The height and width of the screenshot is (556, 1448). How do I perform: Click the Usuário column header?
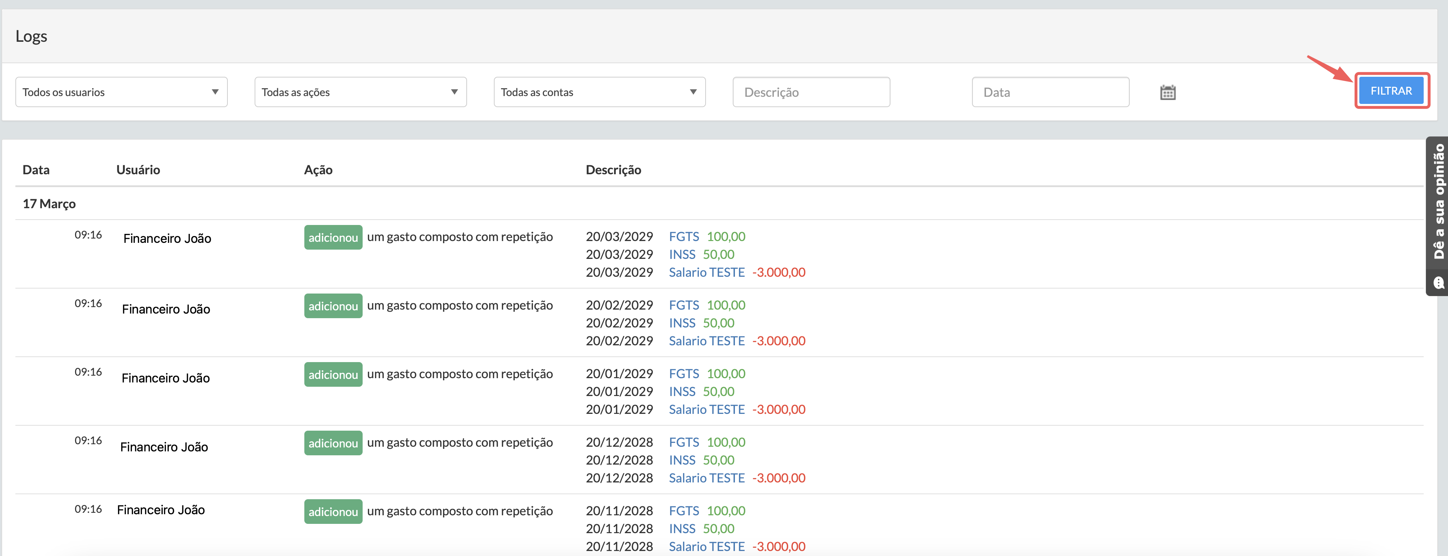tap(138, 170)
